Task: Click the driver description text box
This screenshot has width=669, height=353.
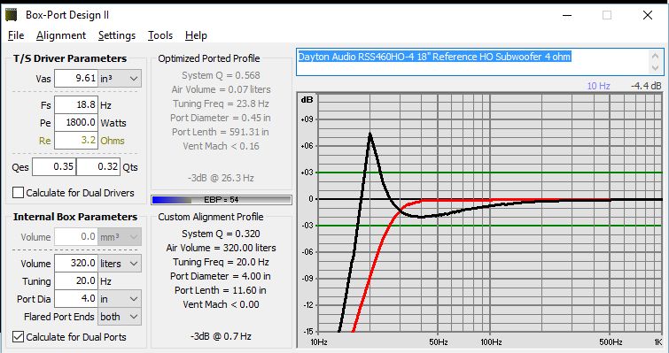Action: click(x=472, y=62)
